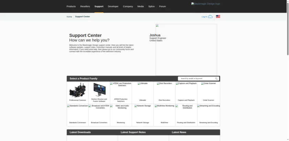Viewport: 289px width, 141px height.
Task: Select the MultiView caption
Action: [164, 123]
